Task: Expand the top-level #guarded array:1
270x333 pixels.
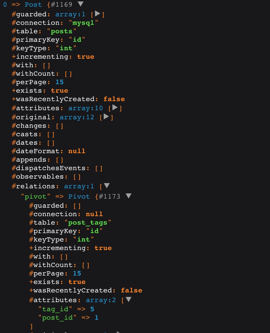Action: coord(97,14)
